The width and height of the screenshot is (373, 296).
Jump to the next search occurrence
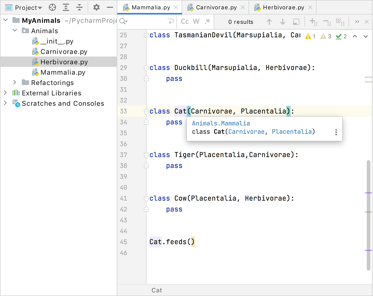click(x=283, y=22)
